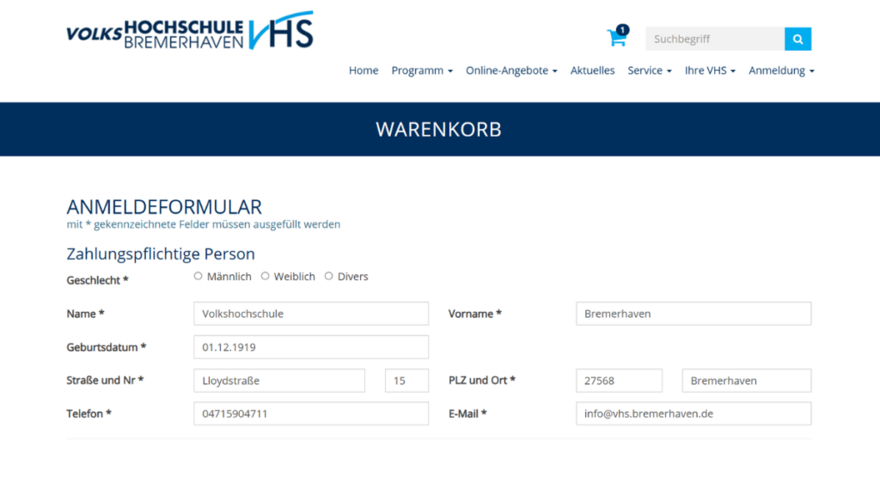The width and height of the screenshot is (880, 477).
Task: Edit the Geburtsdatum date field
Action: (x=311, y=347)
